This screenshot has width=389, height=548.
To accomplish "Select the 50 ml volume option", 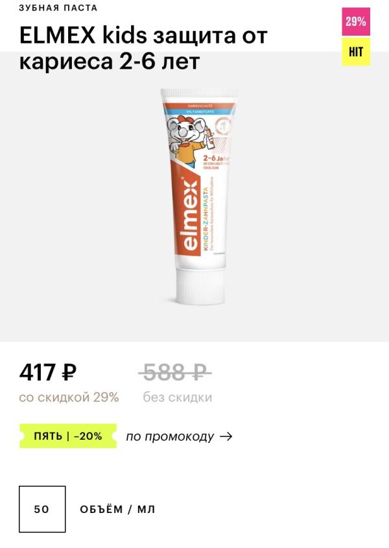I will point(42,509).
